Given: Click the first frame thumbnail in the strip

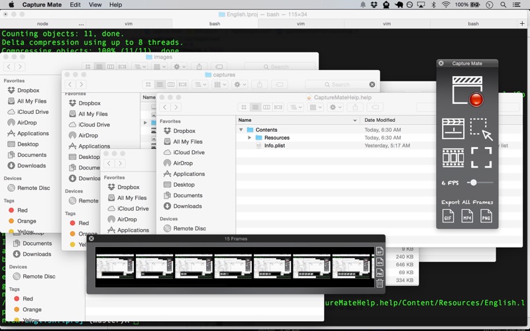Looking at the screenshot, I should [115, 267].
